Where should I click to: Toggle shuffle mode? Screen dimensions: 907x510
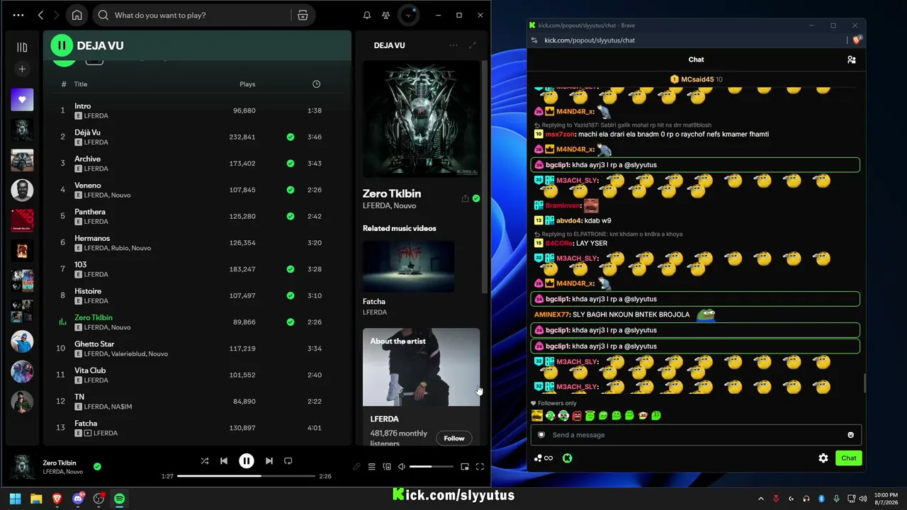pos(205,461)
